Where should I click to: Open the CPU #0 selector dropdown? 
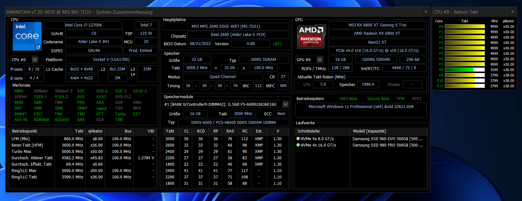point(35,60)
